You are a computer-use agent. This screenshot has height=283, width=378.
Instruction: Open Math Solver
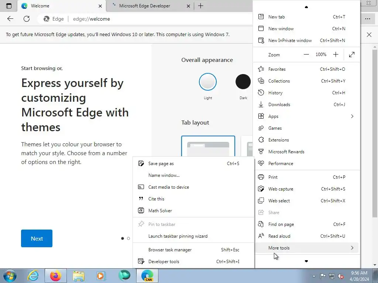click(193, 211)
